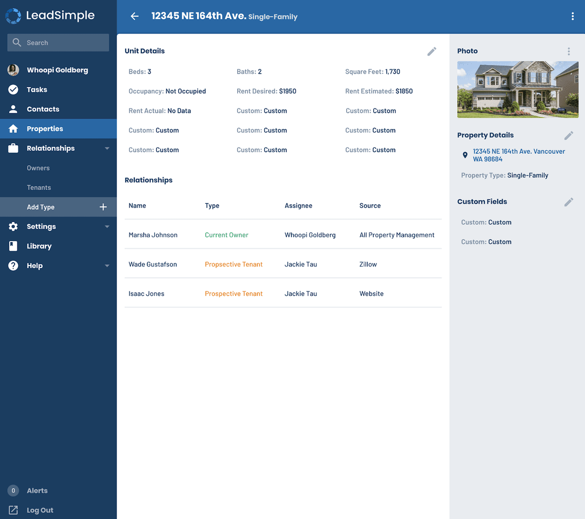Open the Marsha Johnson relationship row

(x=153, y=235)
